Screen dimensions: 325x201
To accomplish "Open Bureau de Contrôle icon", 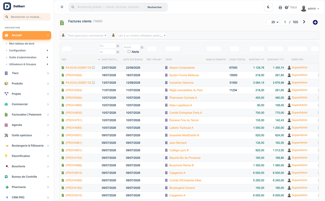I will pyautogui.click(x=6, y=177).
